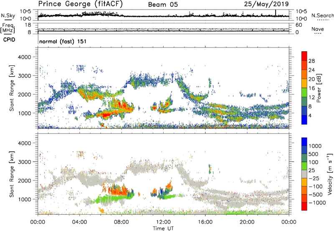The width and height of the screenshot is (334, 231).
Task: Click the gray -25 to 25 velocity swatch
Action: [304, 174]
